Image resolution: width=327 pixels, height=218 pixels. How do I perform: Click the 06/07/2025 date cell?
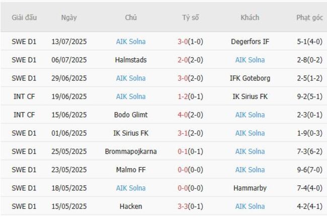[x=69, y=60]
